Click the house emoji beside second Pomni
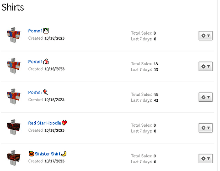 coord(46,62)
